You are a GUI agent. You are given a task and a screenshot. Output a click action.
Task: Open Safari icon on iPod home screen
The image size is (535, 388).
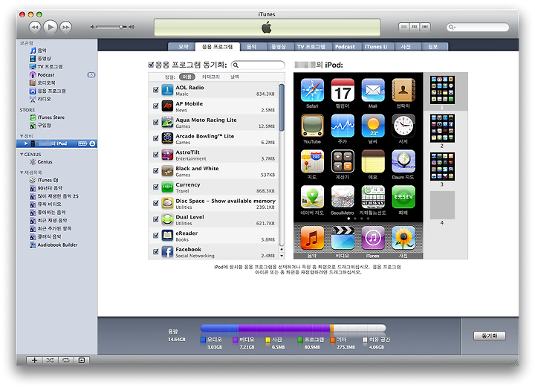(312, 91)
